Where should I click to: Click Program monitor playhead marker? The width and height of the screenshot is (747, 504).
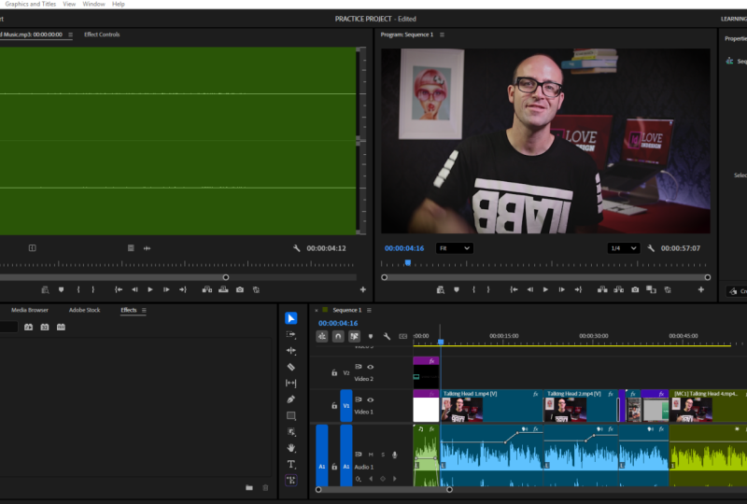[x=408, y=262]
